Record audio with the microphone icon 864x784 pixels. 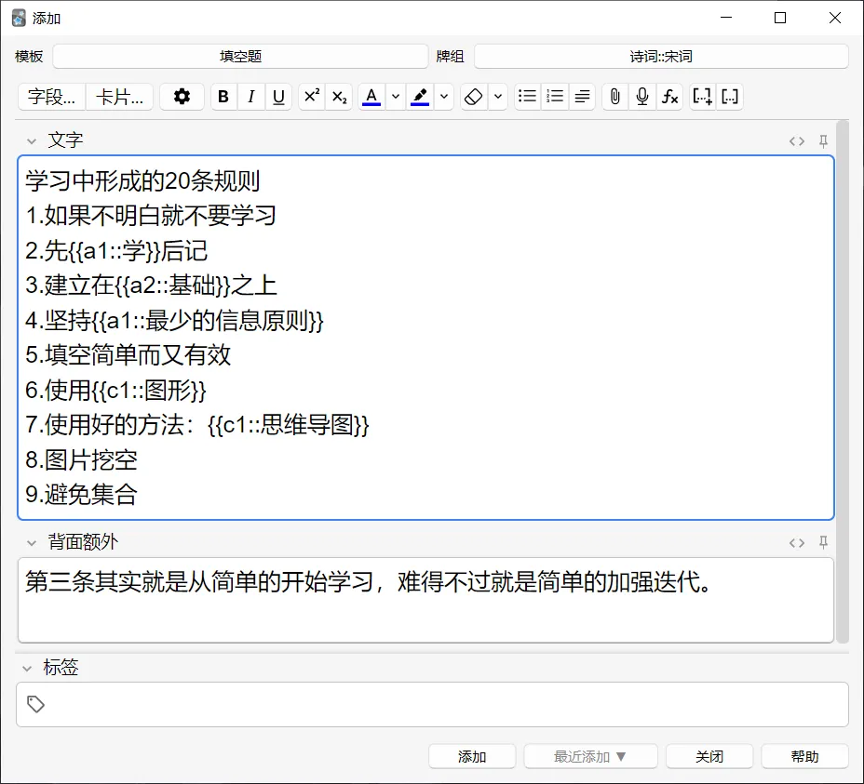click(642, 96)
